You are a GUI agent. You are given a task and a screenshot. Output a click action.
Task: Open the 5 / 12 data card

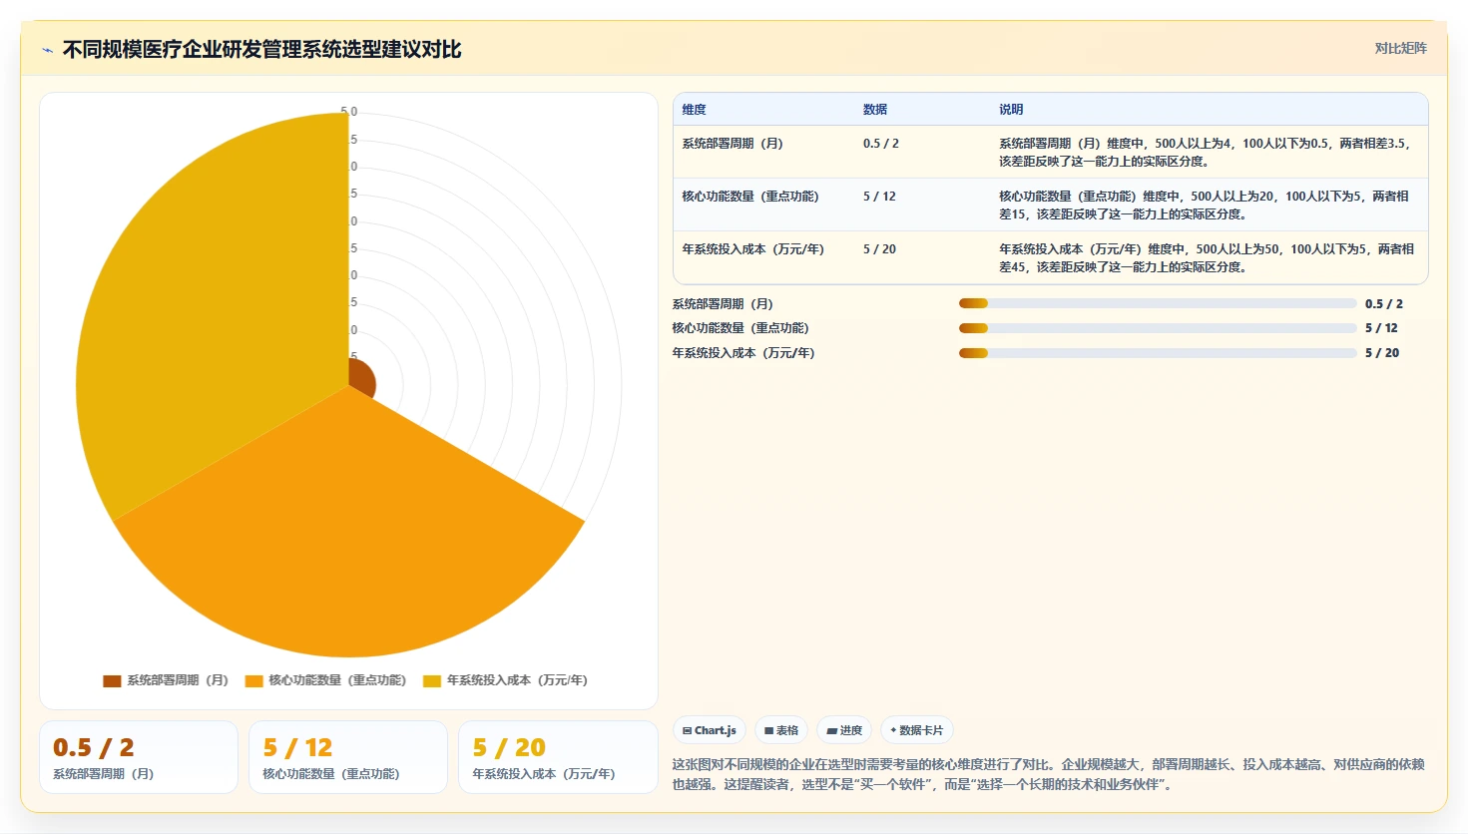pyautogui.click(x=348, y=757)
